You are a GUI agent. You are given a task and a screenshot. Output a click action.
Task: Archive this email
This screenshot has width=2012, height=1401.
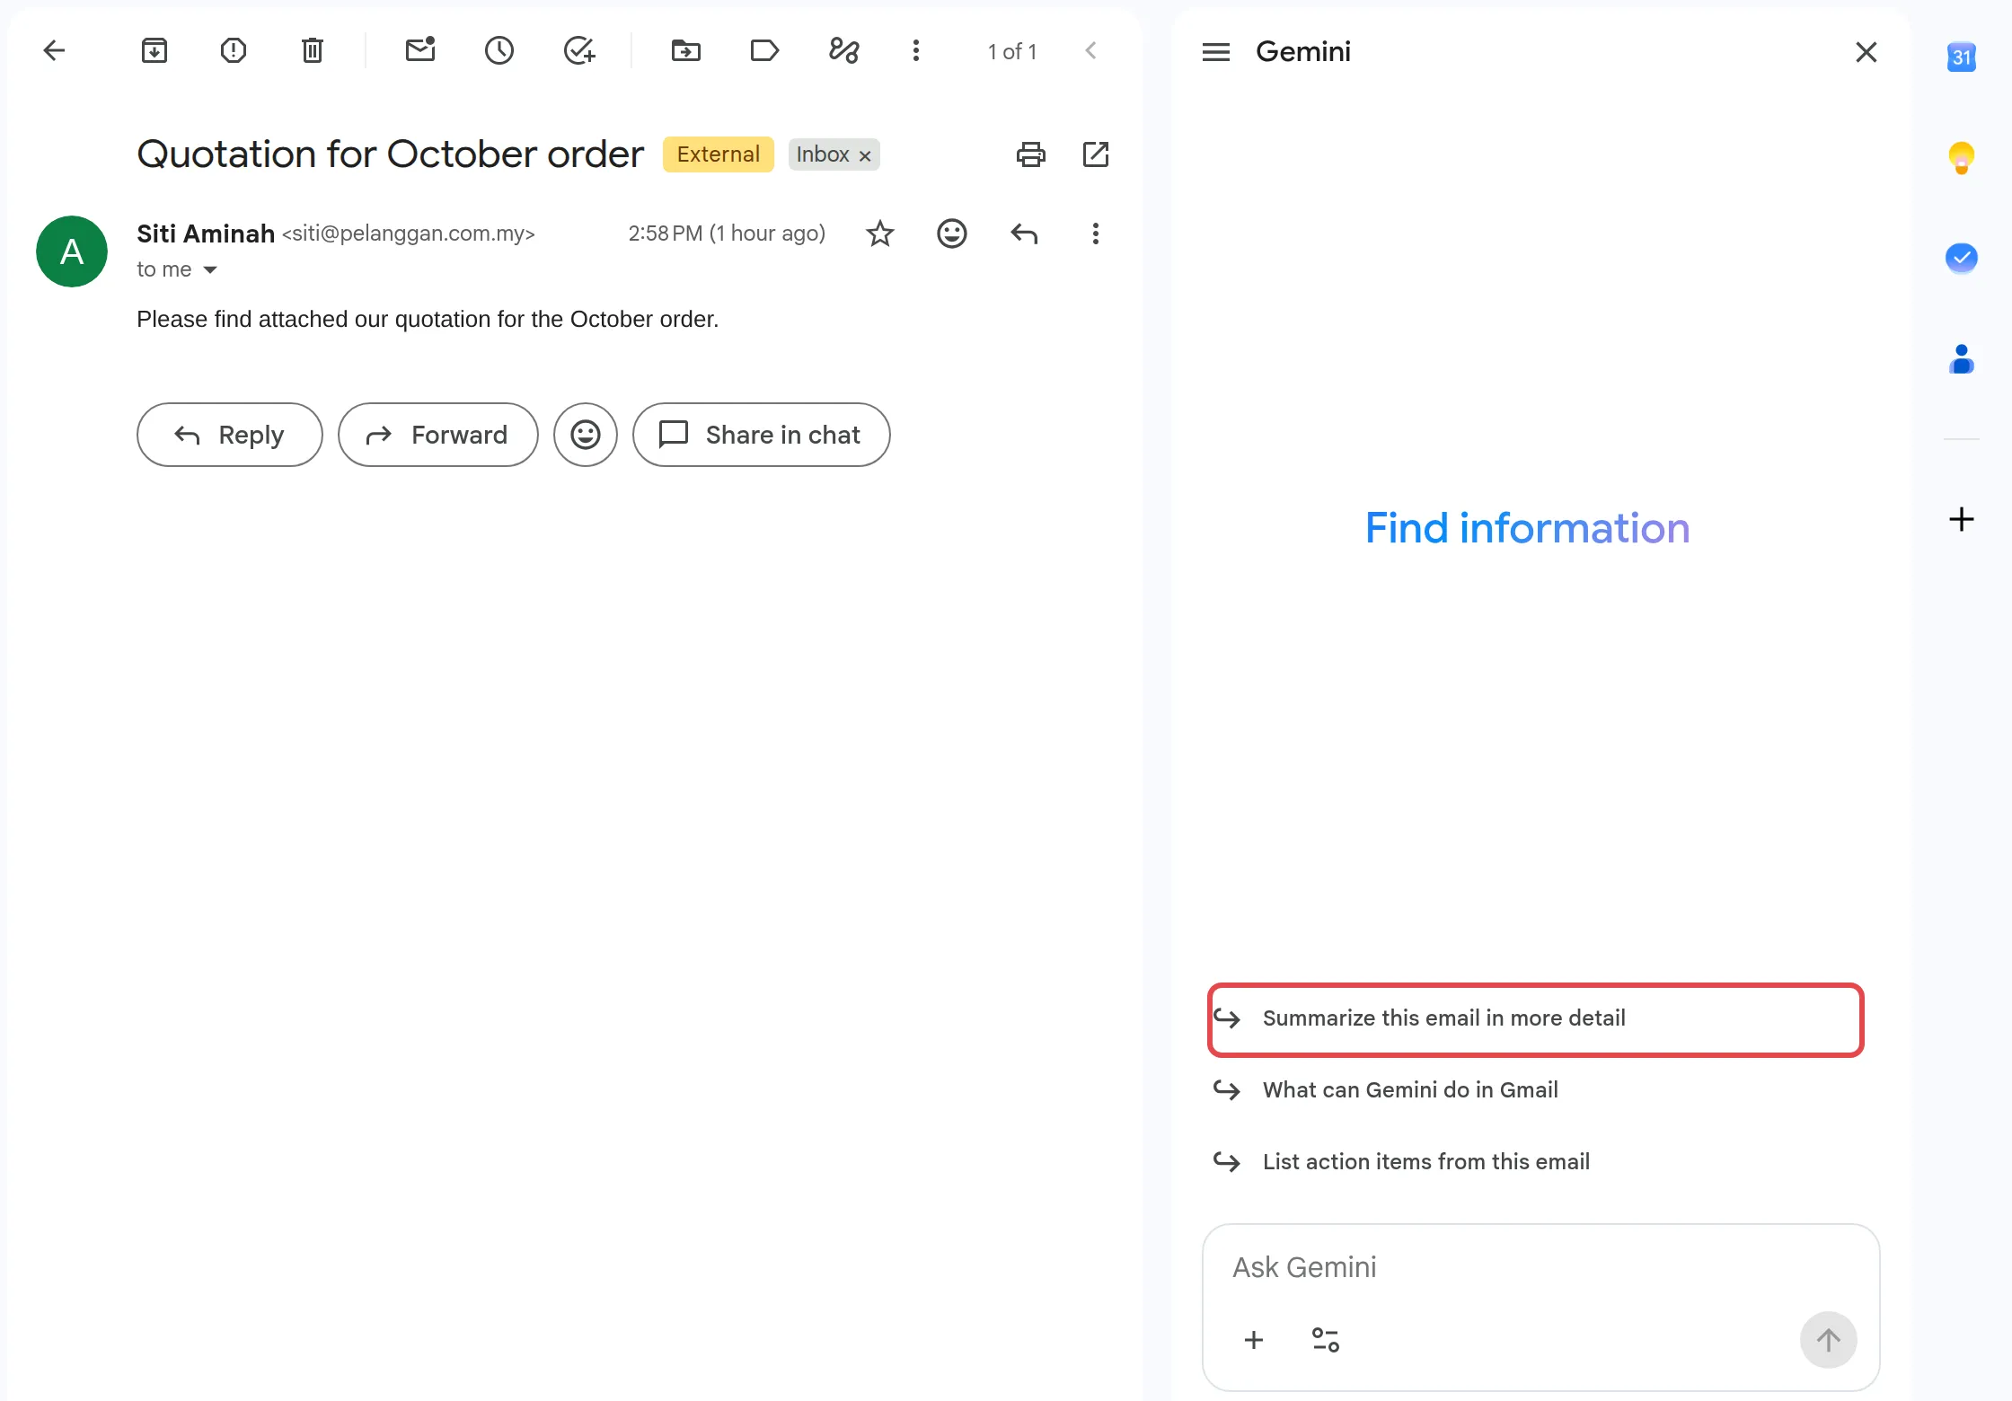point(154,51)
